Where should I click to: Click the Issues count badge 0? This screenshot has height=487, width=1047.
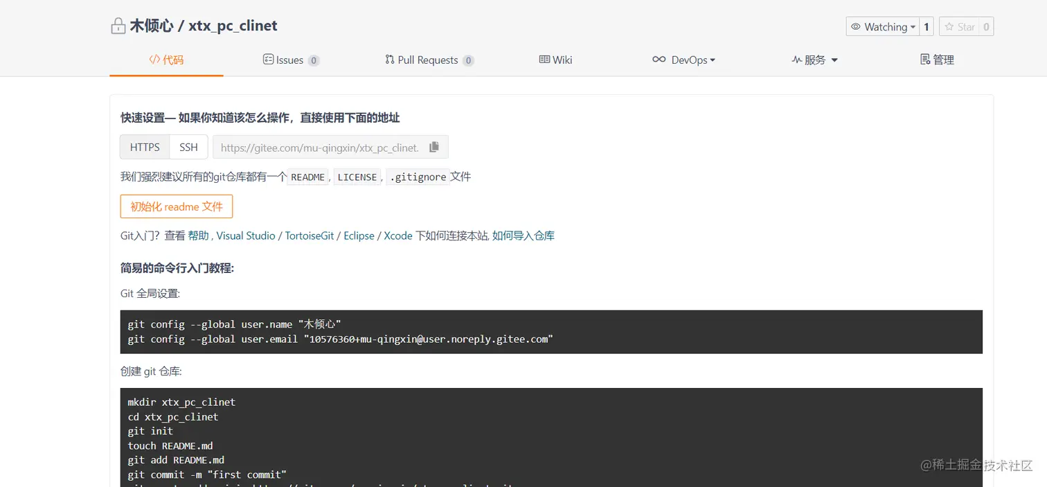314,60
